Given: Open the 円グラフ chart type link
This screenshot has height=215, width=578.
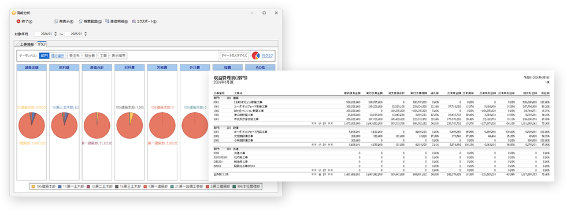Looking at the screenshot, I should (x=267, y=55).
